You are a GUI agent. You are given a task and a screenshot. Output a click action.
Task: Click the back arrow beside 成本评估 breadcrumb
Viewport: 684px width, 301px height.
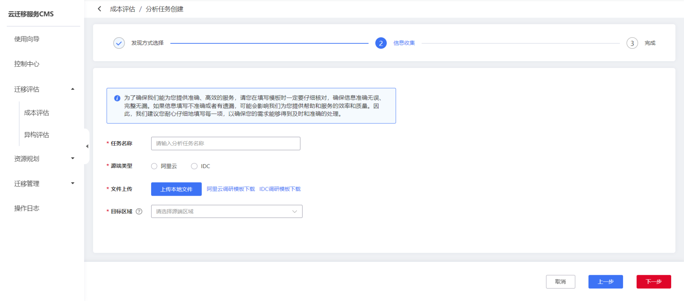coord(100,9)
